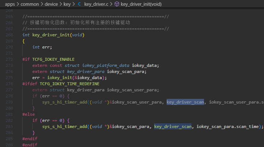264x147 pixels.
Task: Click TCFG_IOKEY_ENABLE macro on line 272
Action: pyautogui.click(x=54, y=59)
